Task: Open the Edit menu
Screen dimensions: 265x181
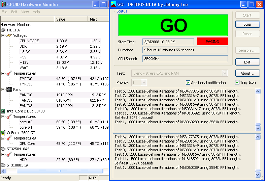Action: point(14,12)
